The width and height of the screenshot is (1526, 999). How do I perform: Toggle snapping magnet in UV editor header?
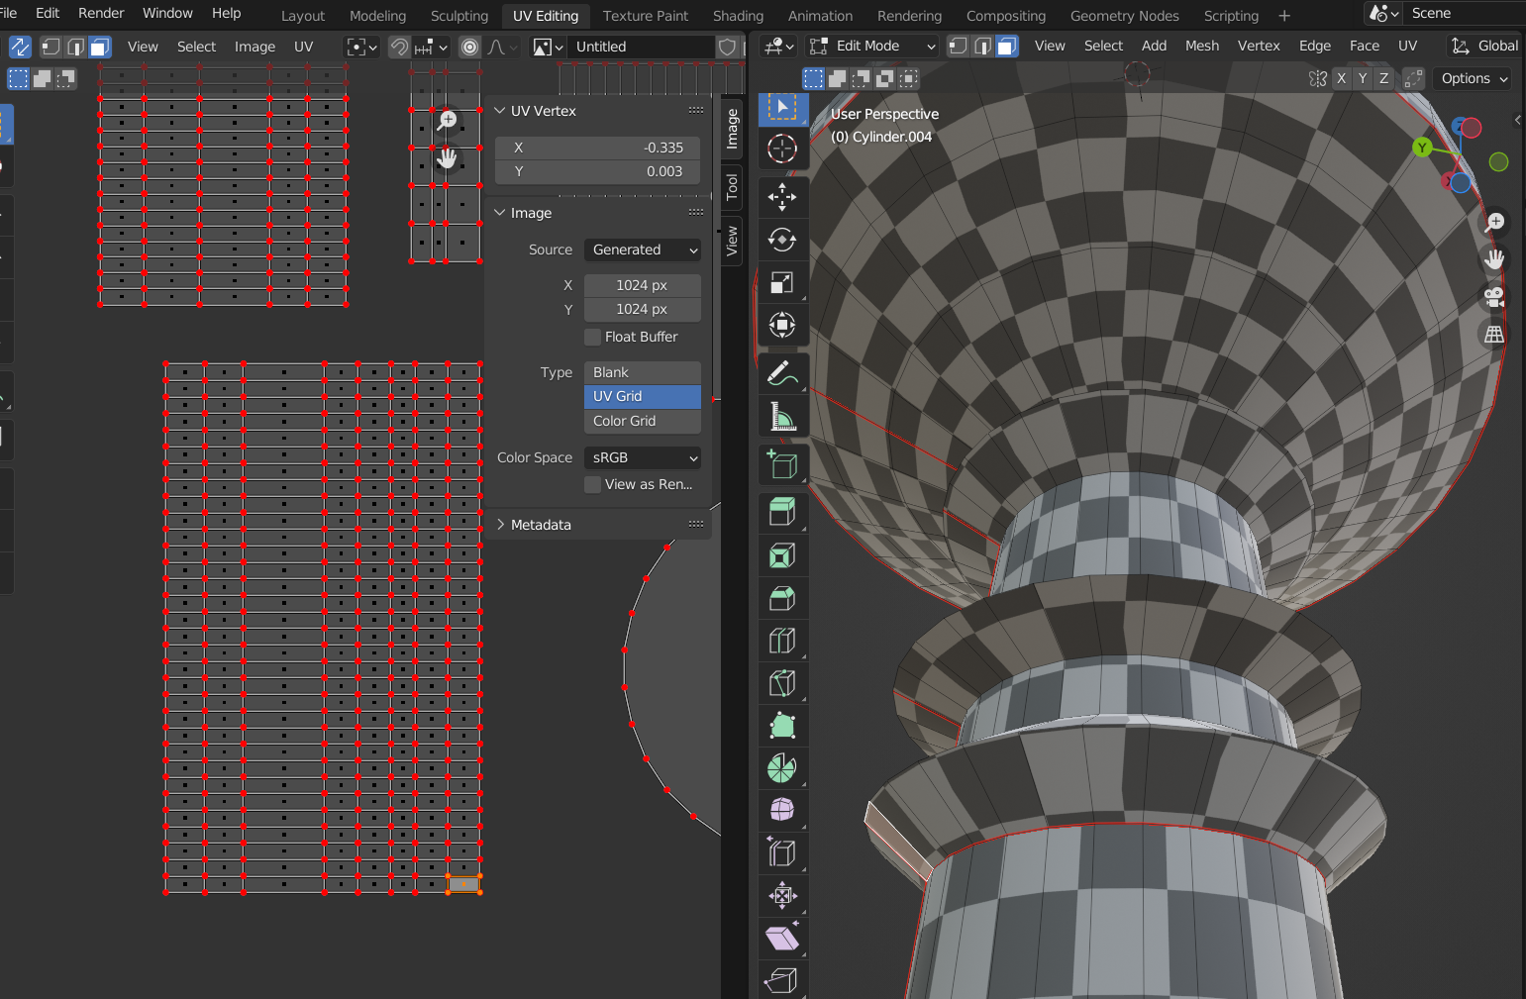[399, 47]
